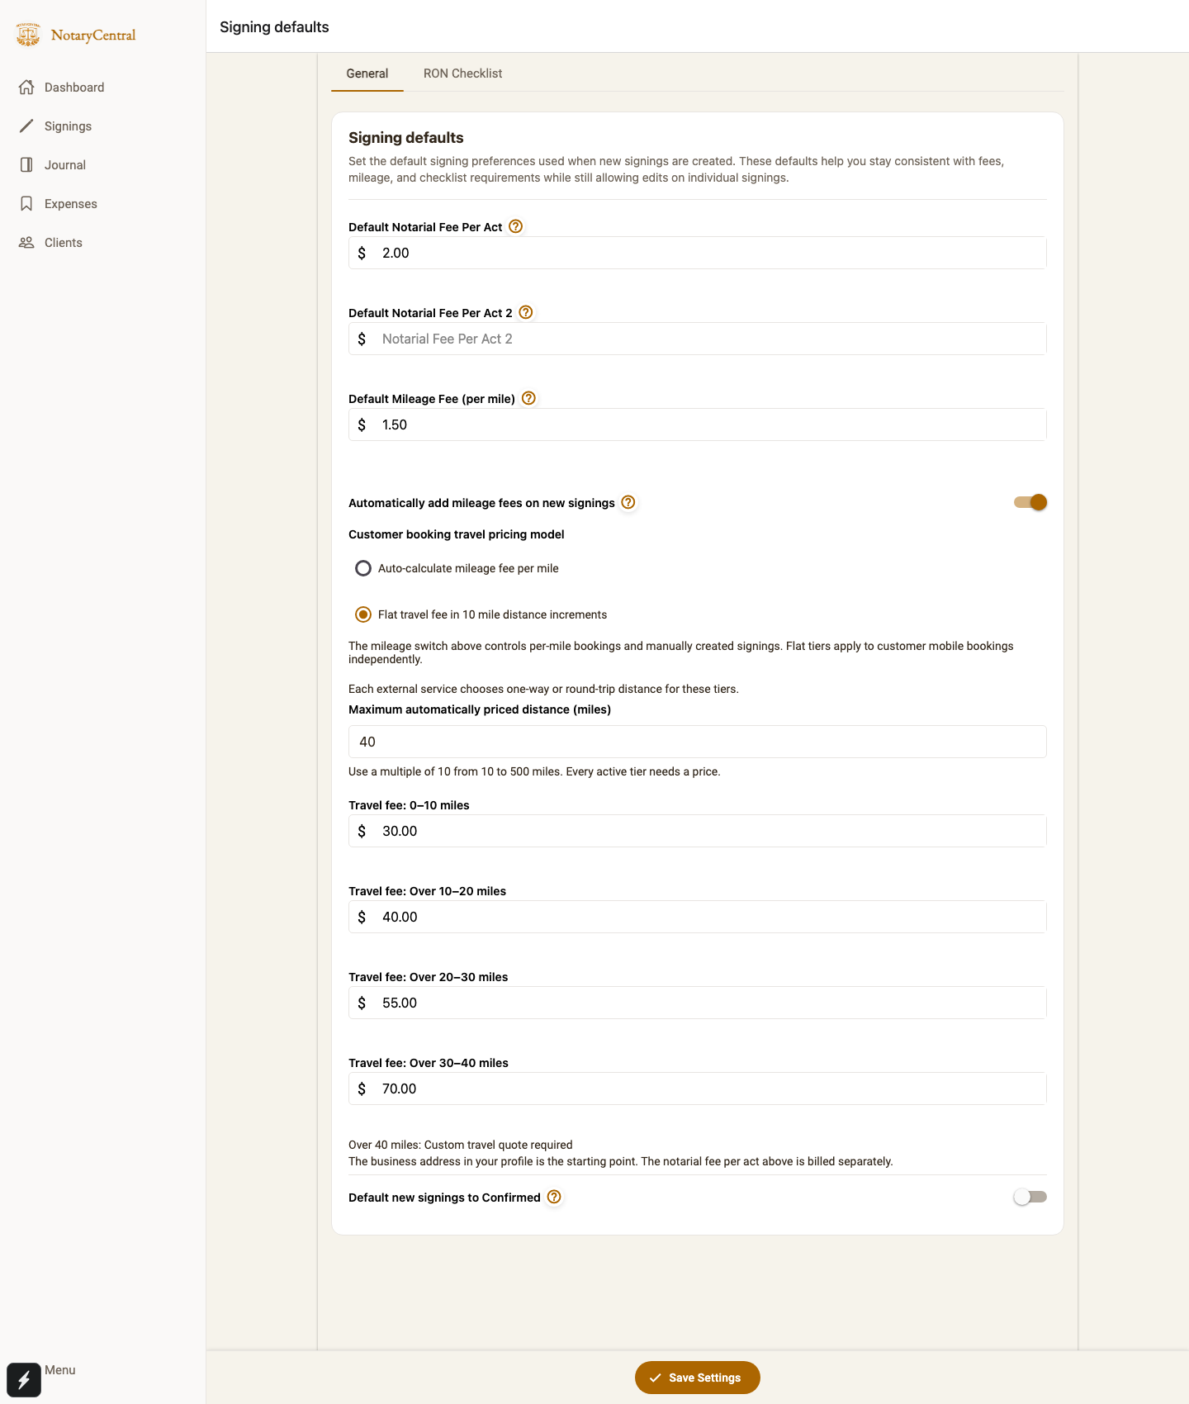Click the Dashboard home icon

[26, 87]
